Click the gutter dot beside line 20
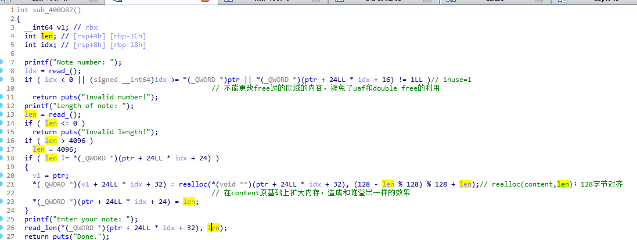 pos(3,175)
